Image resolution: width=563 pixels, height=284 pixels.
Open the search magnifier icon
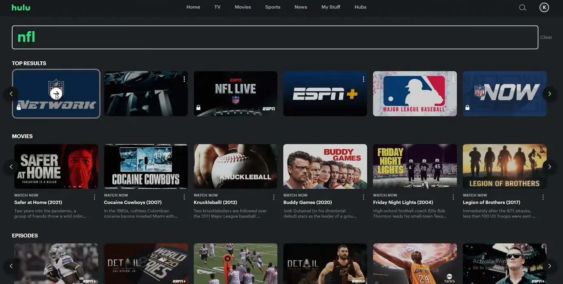click(x=523, y=7)
